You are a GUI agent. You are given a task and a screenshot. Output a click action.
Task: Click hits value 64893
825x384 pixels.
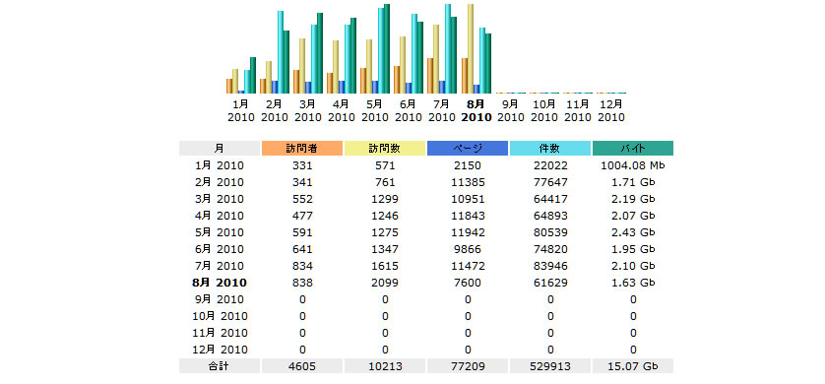point(550,216)
